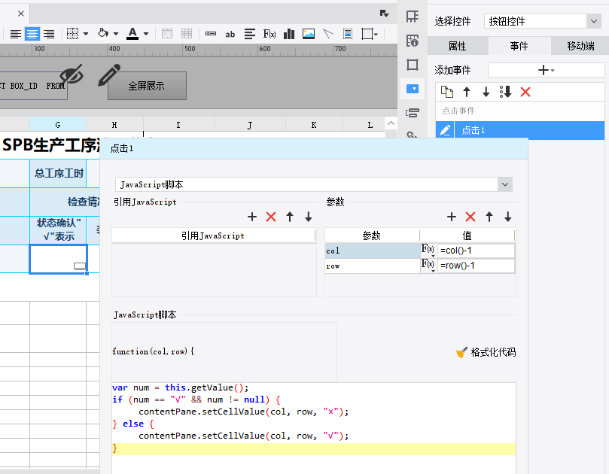
Task: Insert sub-report page icon
Action: pos(348,34)
